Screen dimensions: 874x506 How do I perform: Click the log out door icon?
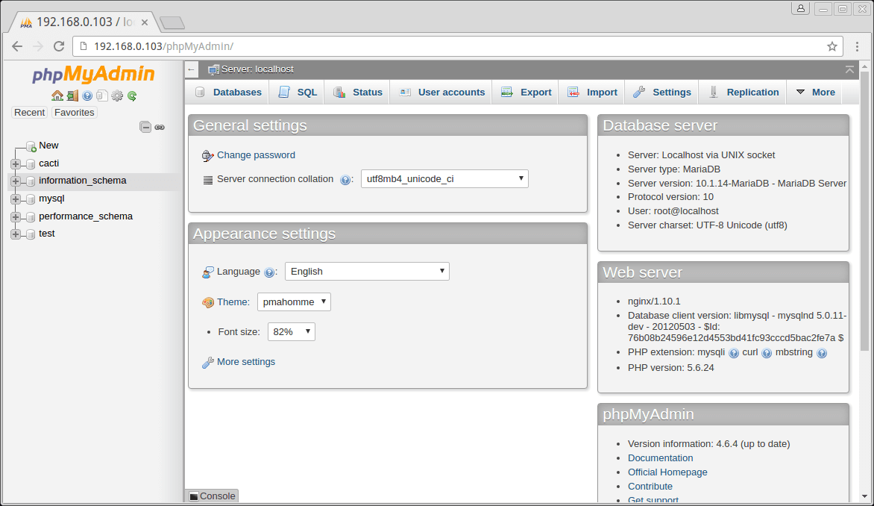pos(72,96)
